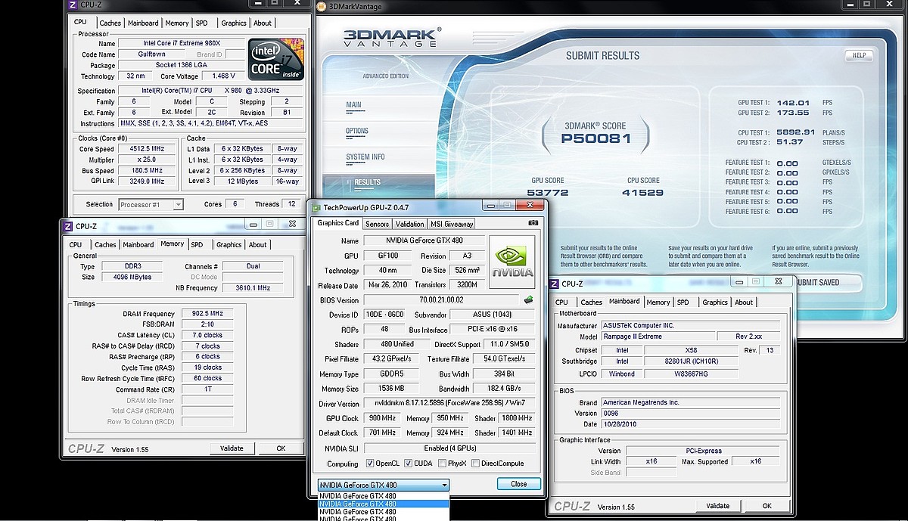908x521 pixels.
Task: Open the Caches tab in the Motherboard CPU-Z window
Action: coord(591,302)
